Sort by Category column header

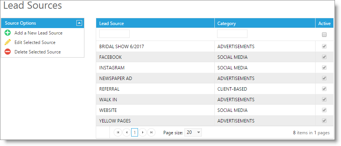click(x=227, y=24)
